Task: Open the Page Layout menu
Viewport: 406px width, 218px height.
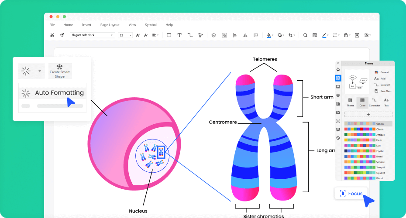Action: [110, 25]
